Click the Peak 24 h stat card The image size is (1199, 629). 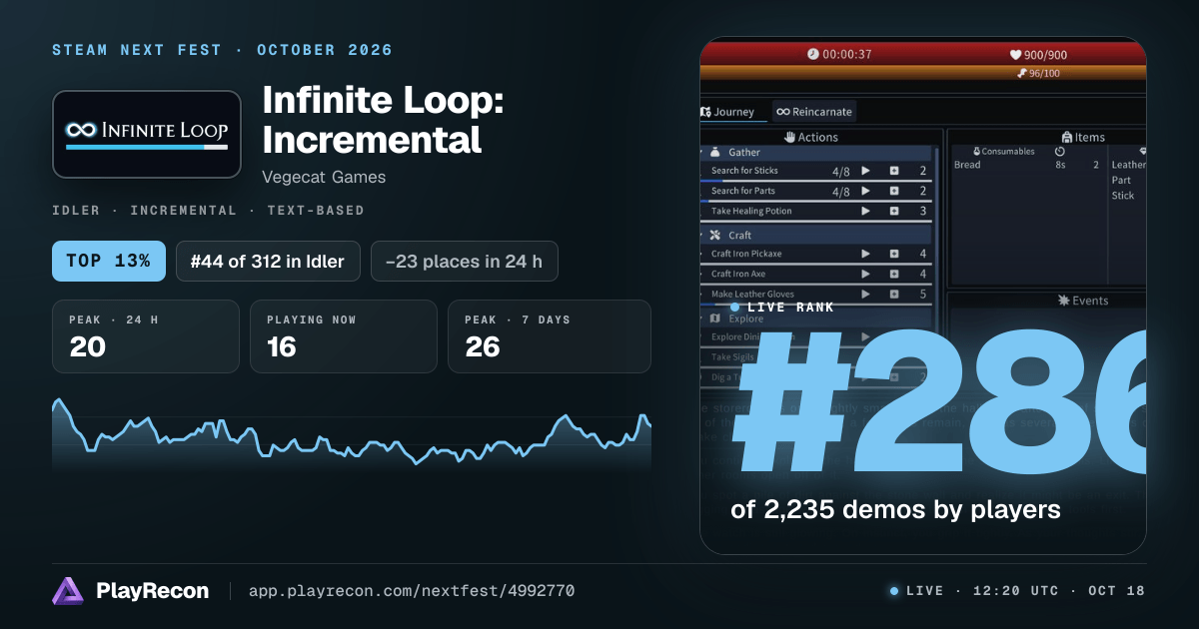click(146, 336)
